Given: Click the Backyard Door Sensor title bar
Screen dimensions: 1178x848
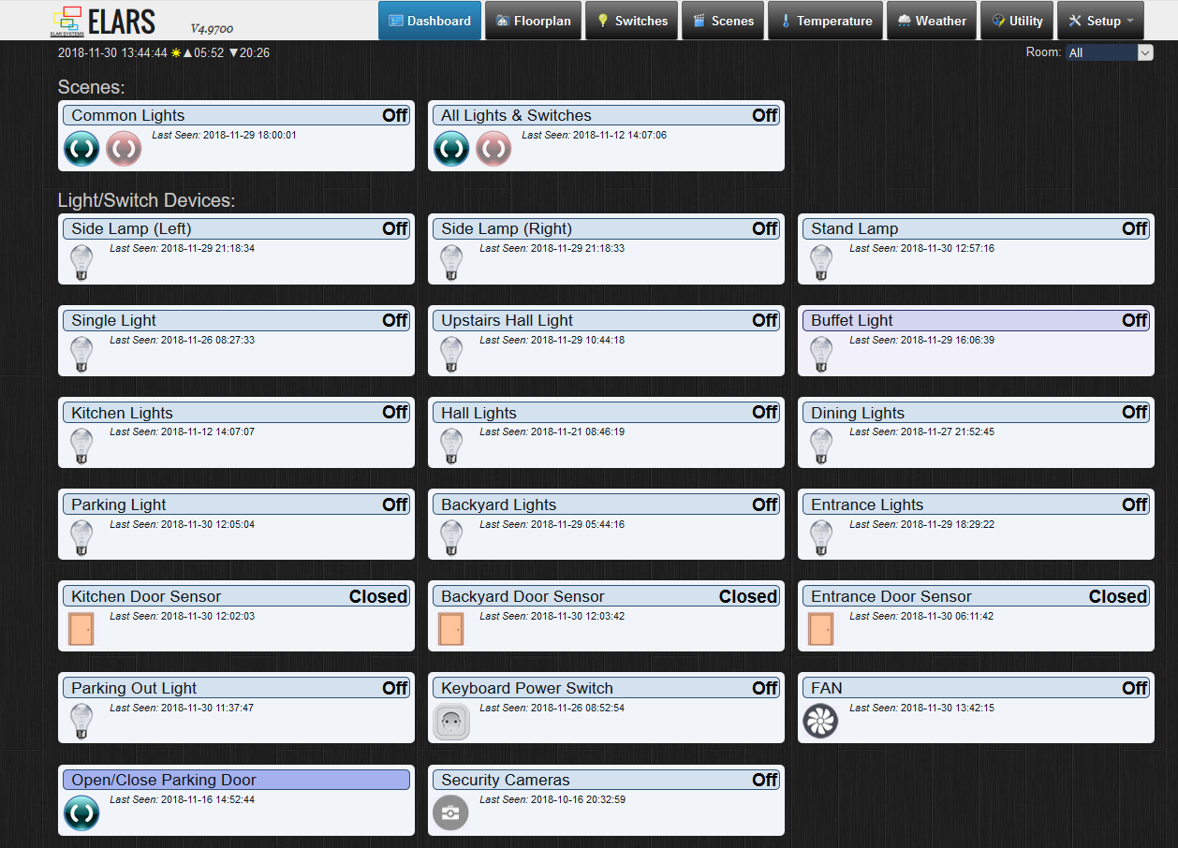Looking at the screenshot, I should click(606, 596).
